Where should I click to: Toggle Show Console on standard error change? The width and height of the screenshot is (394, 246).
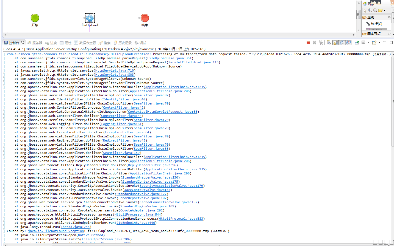pos(349,43)
